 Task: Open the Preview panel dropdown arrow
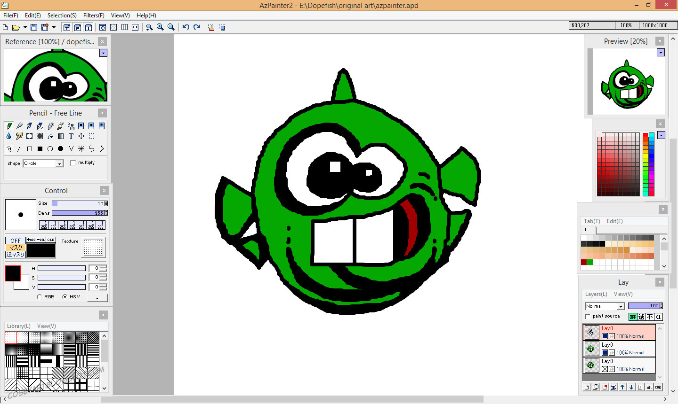pos(661,53)
